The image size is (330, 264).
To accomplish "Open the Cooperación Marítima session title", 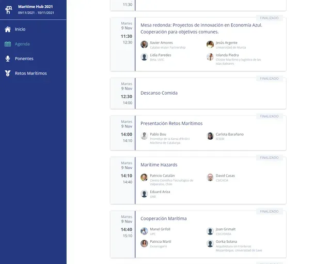I will 164,218.
